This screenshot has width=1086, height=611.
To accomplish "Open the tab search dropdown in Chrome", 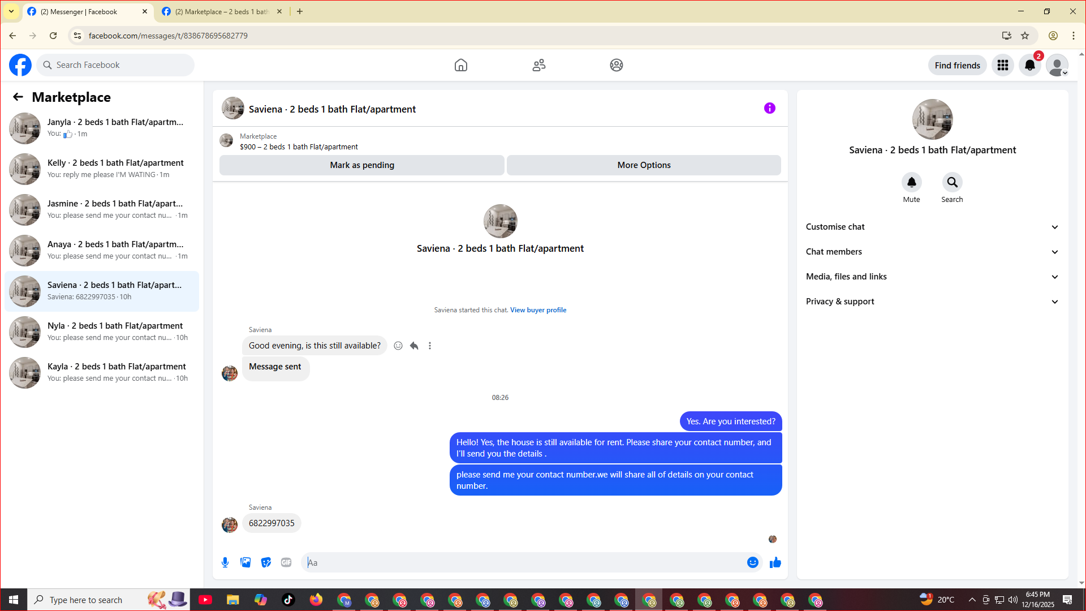I will 11,11.
